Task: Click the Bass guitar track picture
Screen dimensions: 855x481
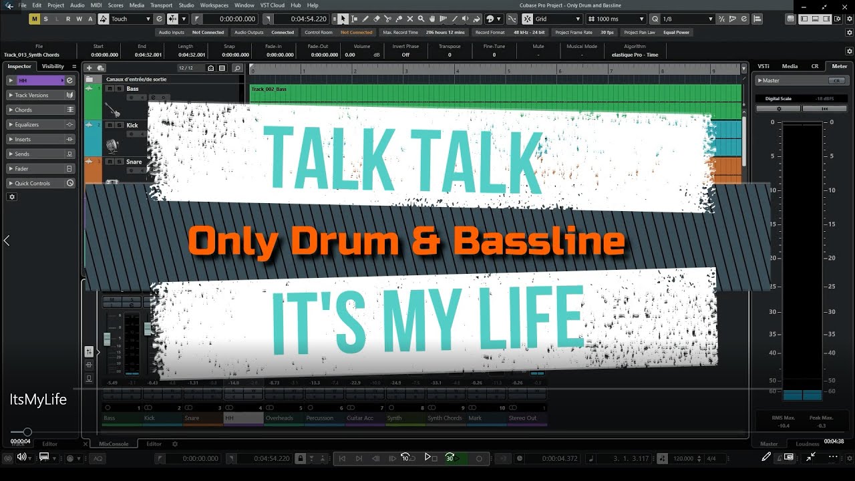Action: 112,109
